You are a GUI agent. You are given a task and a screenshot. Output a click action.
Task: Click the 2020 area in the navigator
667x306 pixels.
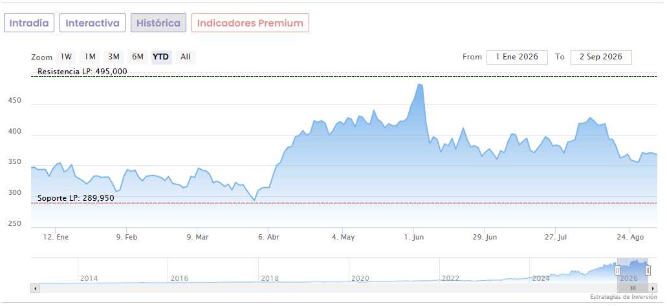(x=360, y=278)
